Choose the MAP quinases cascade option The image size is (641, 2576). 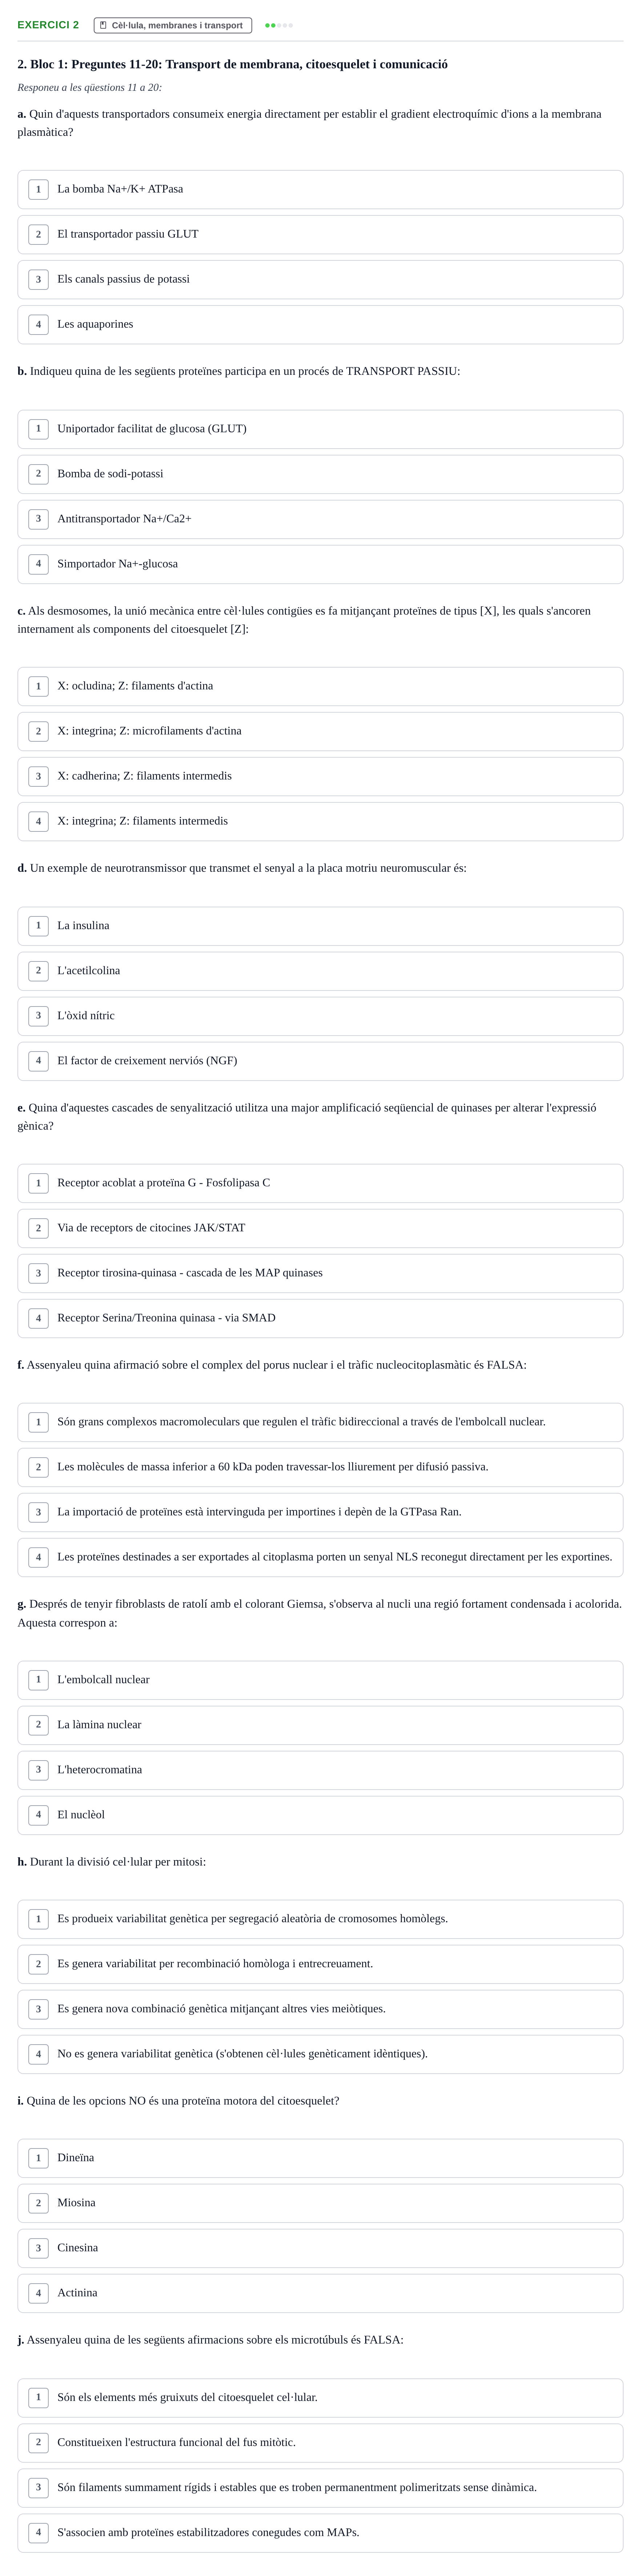(x=320, y=1274)
